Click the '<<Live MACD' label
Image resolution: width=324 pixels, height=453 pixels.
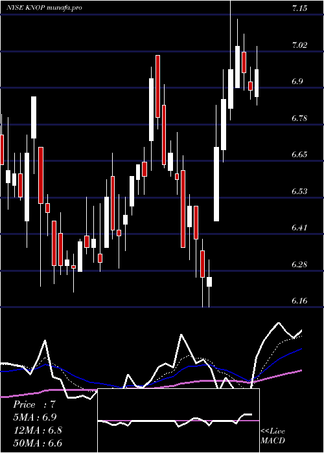tap(273, 436)
